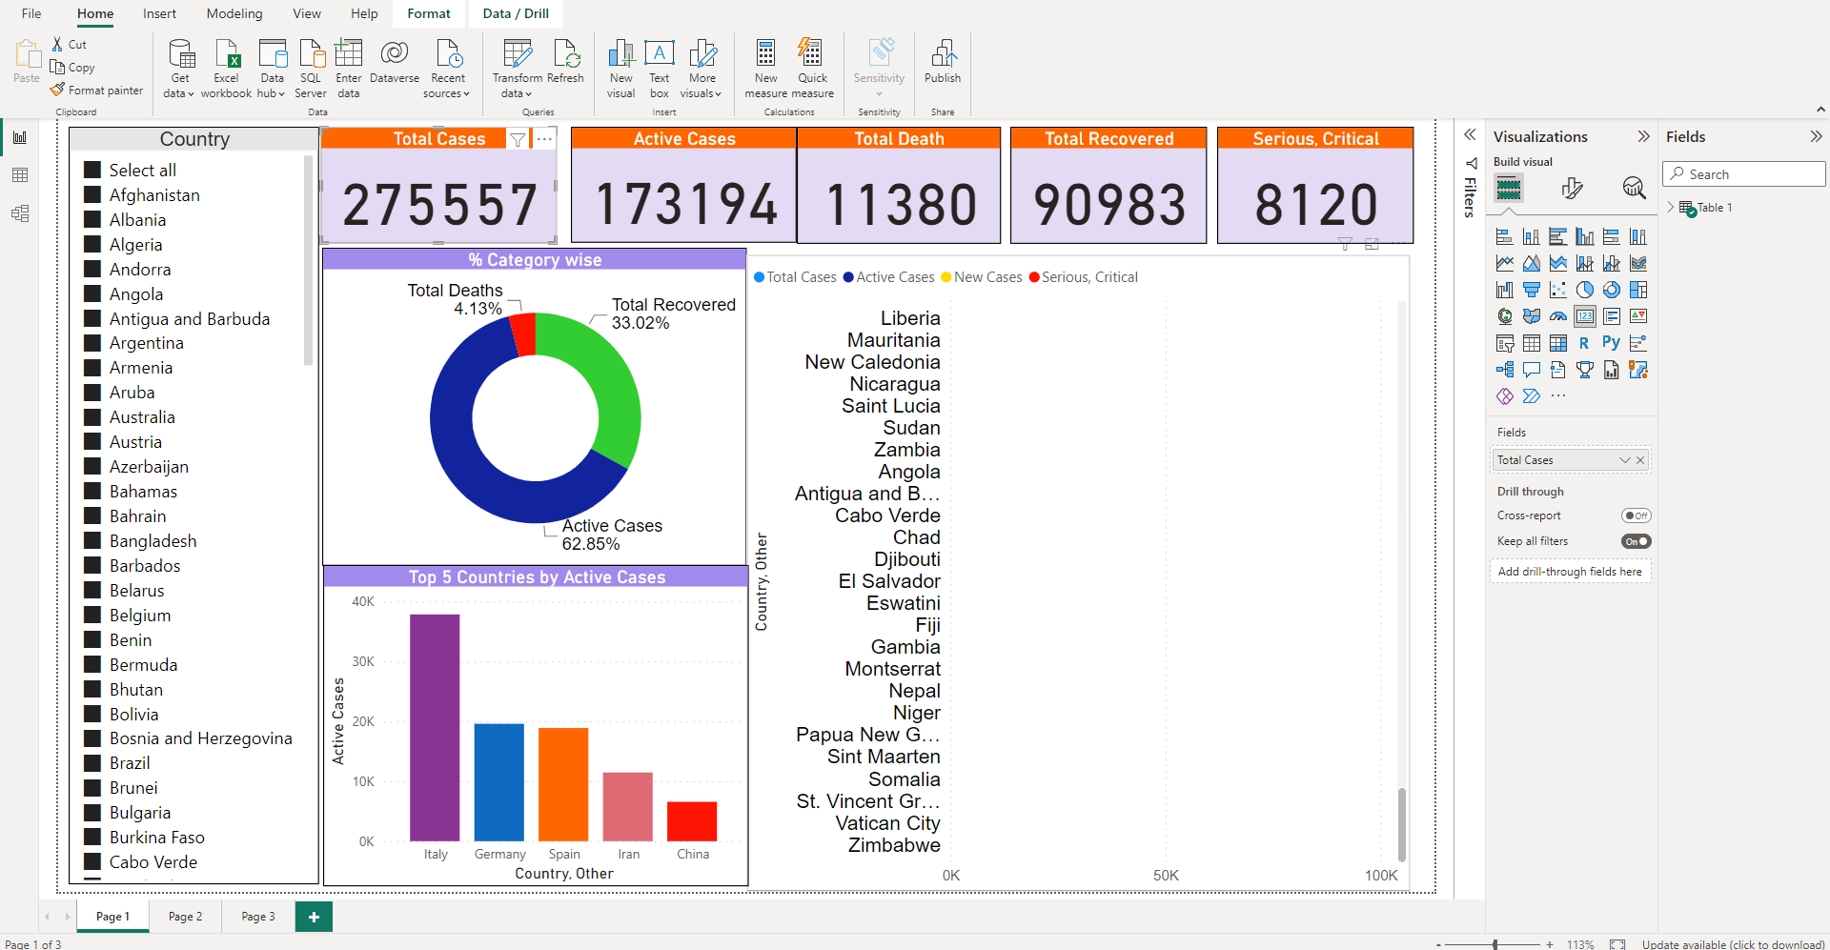Image resolution: width=1830 pixels, height=950 pixels.
Task: Select the Python visual icon
Action: tap(1612, 342)
